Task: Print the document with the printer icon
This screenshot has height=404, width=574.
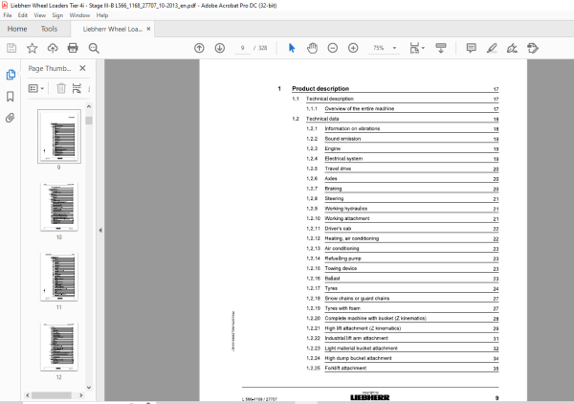Action: pyautogui.click(x=73, y=48)
